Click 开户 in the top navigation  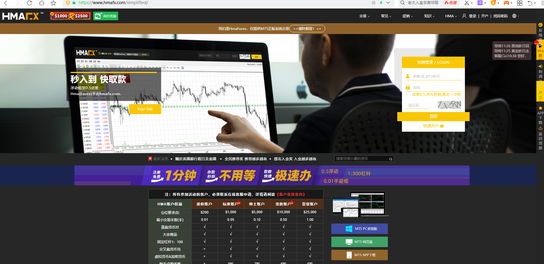[x=485, y=16]
